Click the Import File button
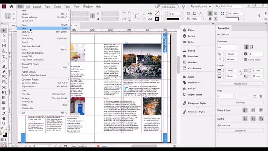 point(240,130)
